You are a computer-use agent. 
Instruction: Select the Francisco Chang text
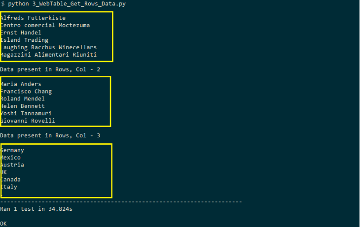click(26, 91)
